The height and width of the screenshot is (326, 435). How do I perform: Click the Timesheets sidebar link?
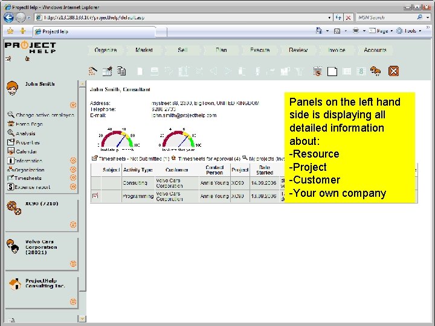click(28, 178)
